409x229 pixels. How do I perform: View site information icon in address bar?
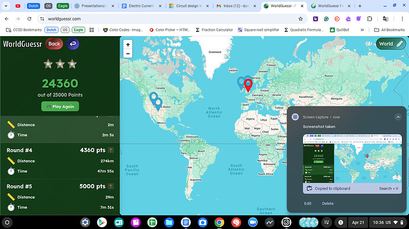[x=42, y=19]
